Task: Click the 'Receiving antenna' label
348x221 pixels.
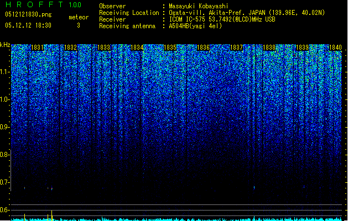Action: pyautogui.click(x=127, y=26)
